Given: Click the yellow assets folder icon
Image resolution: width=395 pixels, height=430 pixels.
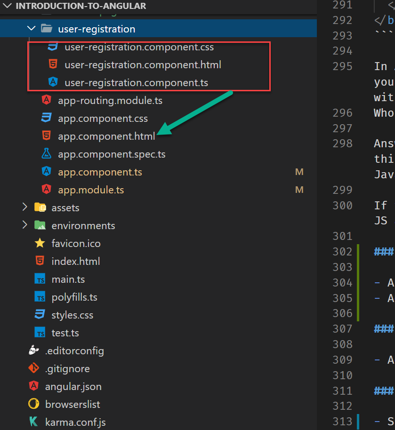Looking at the screenshot, I should (40, 207).
